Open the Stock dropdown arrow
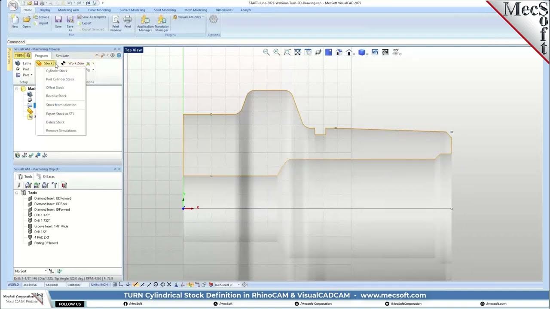The width and height of the screenshot is (550, 309). [x=55, y=64]
